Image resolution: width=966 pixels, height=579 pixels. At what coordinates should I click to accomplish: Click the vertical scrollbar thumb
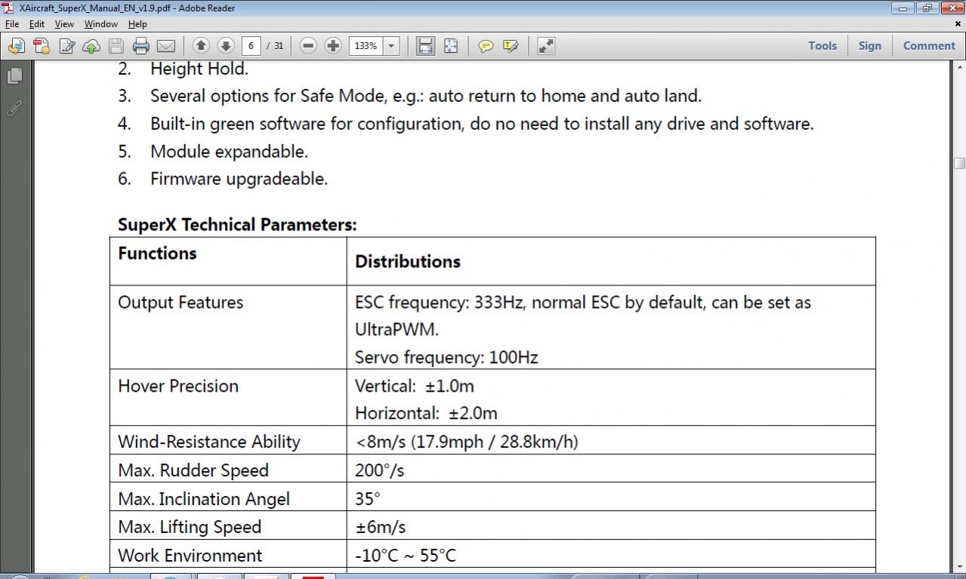click(959, 163)
